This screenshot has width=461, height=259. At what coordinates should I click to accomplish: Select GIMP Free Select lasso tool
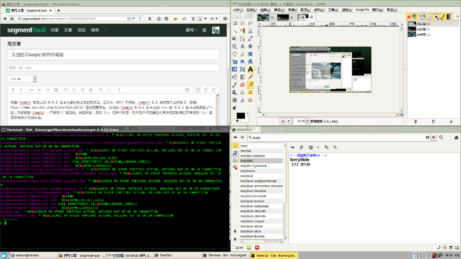click(250, 23)
